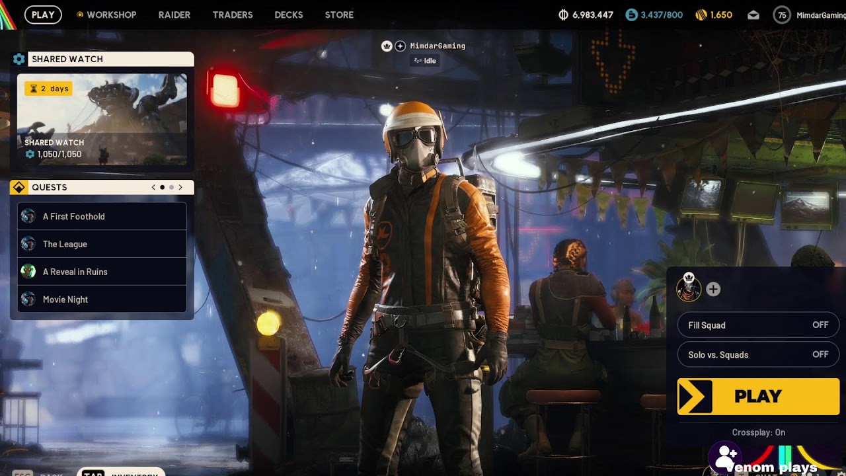
Task: Click the 1,050/1,050 Shared Watch progress value
Action: [x=59, y=154]
